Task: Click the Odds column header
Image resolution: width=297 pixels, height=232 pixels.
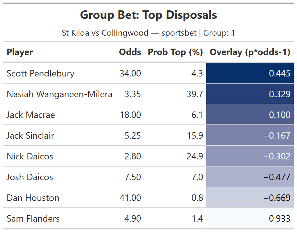Action: [x=130, y=52]
